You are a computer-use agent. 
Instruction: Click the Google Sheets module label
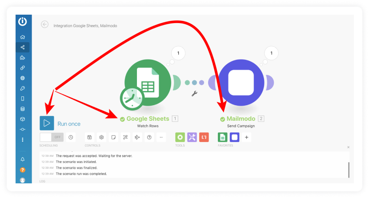point(148,119)
